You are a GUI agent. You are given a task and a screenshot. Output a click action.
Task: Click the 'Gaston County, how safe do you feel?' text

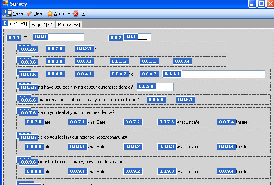click(91, 162)
